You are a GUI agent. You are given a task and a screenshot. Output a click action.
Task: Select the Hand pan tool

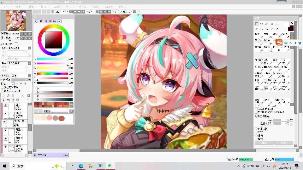pos(272,29)
